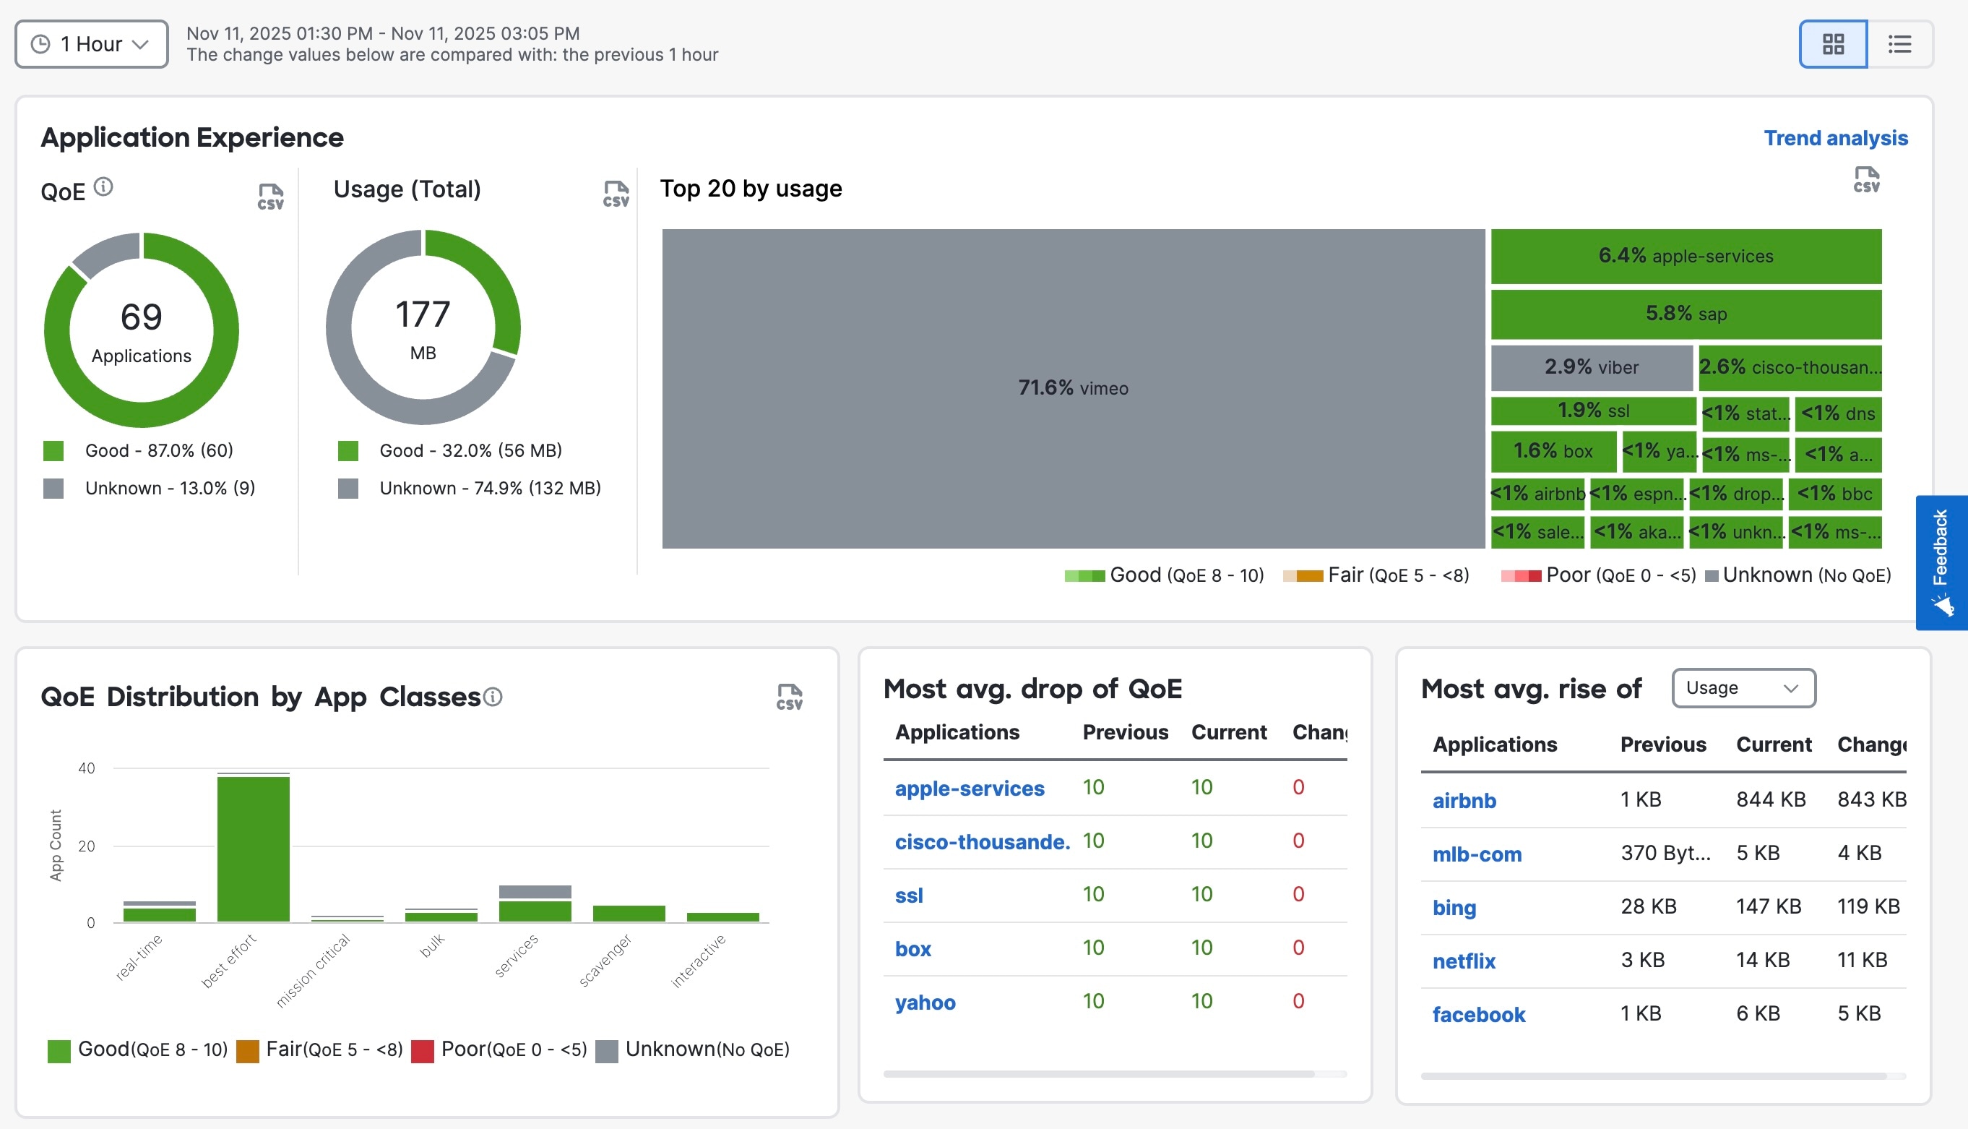Export Usage (Total) data as CSV
The width and height of the screenshot is (1968, 1129).
click(616, 194)
